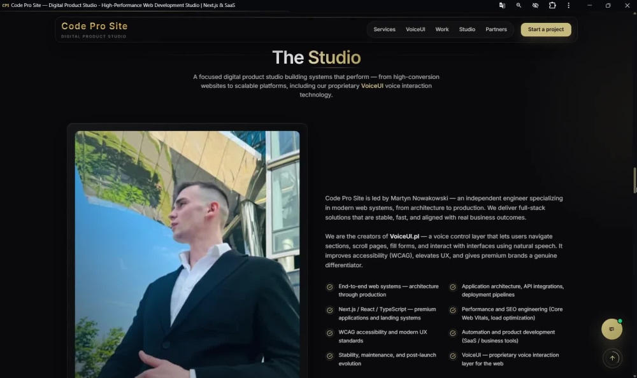Image resolution: width=637 pixels, height=378 pixels.
Task: Open the bold VoiceUI.pl link
Action: pos(404,236)
